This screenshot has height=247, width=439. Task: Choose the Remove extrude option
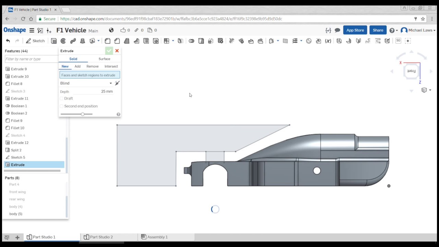click(x=92, y=66)
